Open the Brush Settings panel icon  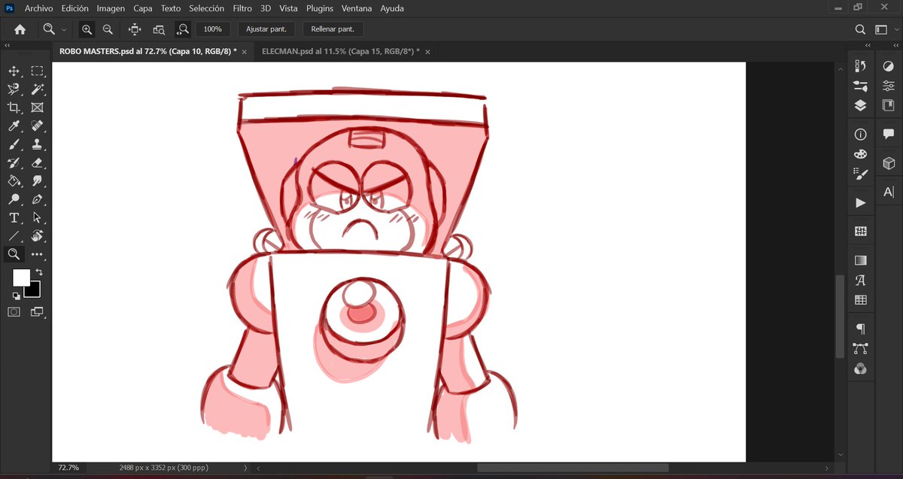click(860, 174)
